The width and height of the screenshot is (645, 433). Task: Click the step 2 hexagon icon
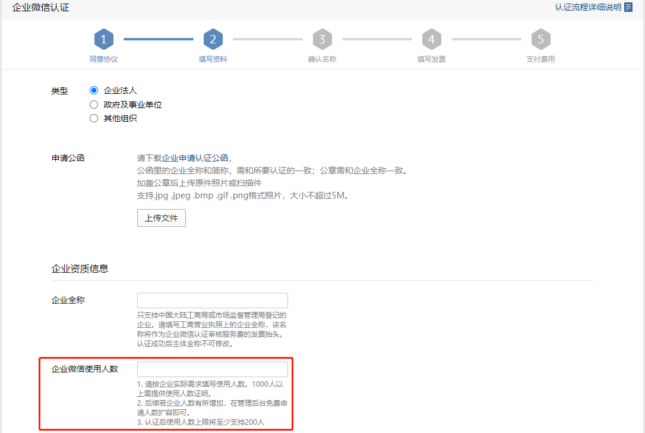coord(213,39)
